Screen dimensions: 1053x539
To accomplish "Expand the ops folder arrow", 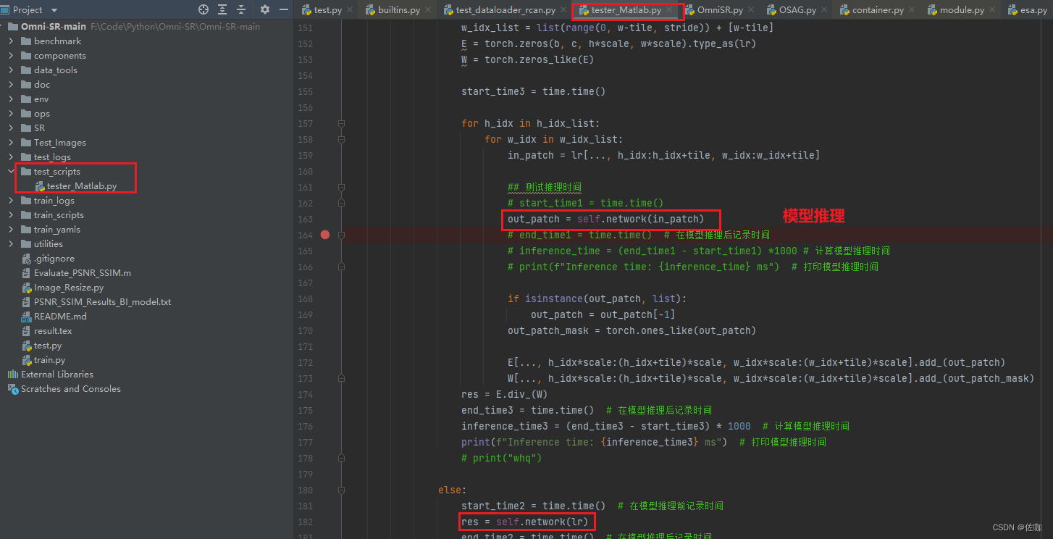I will click(x=11, y=114).
